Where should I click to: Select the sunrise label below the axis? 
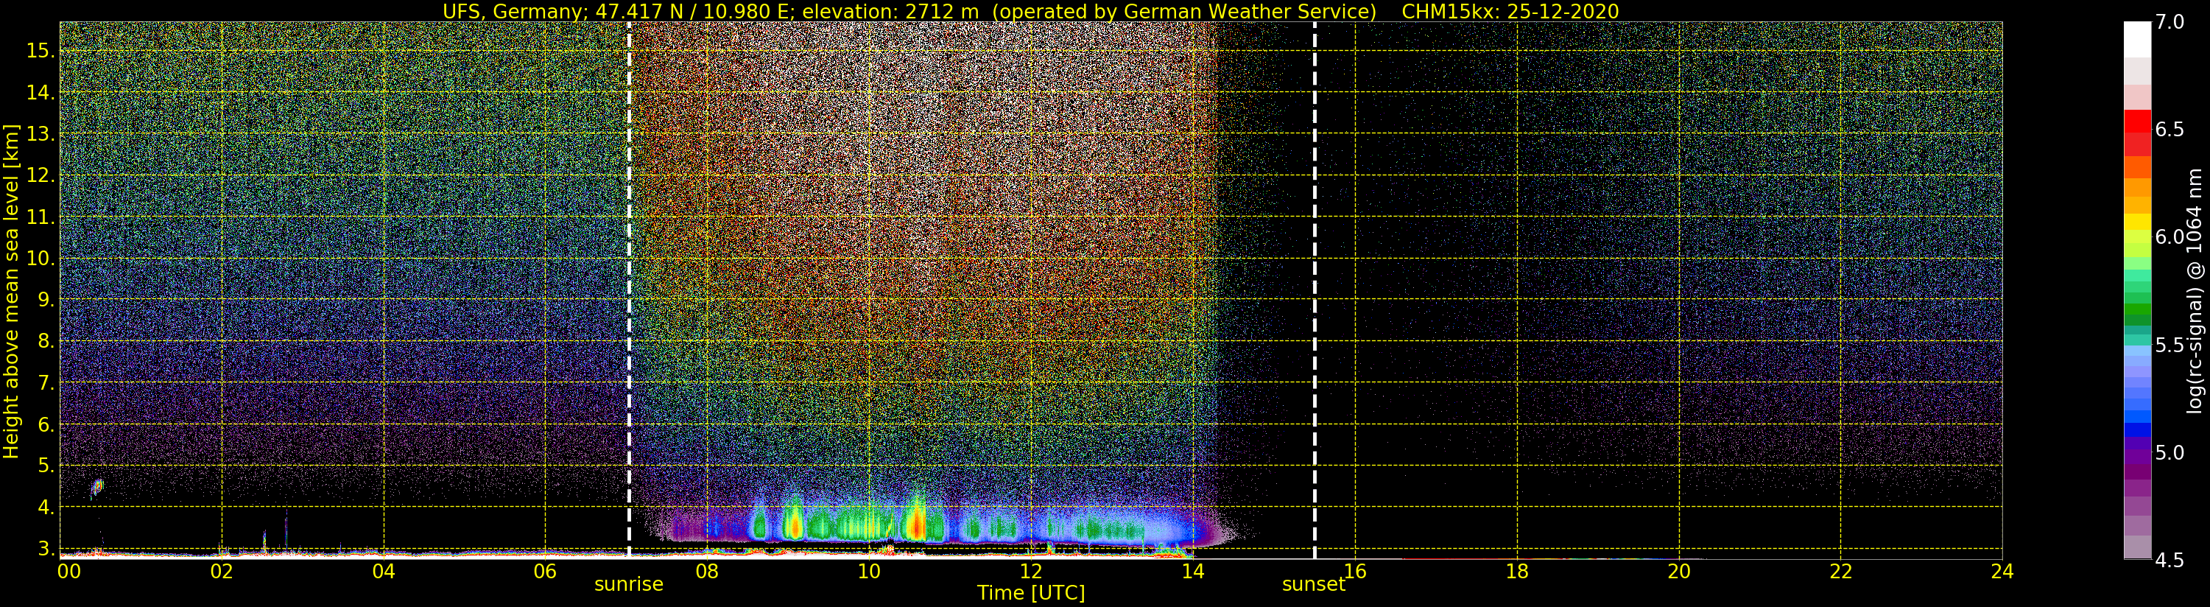point(629,585)
